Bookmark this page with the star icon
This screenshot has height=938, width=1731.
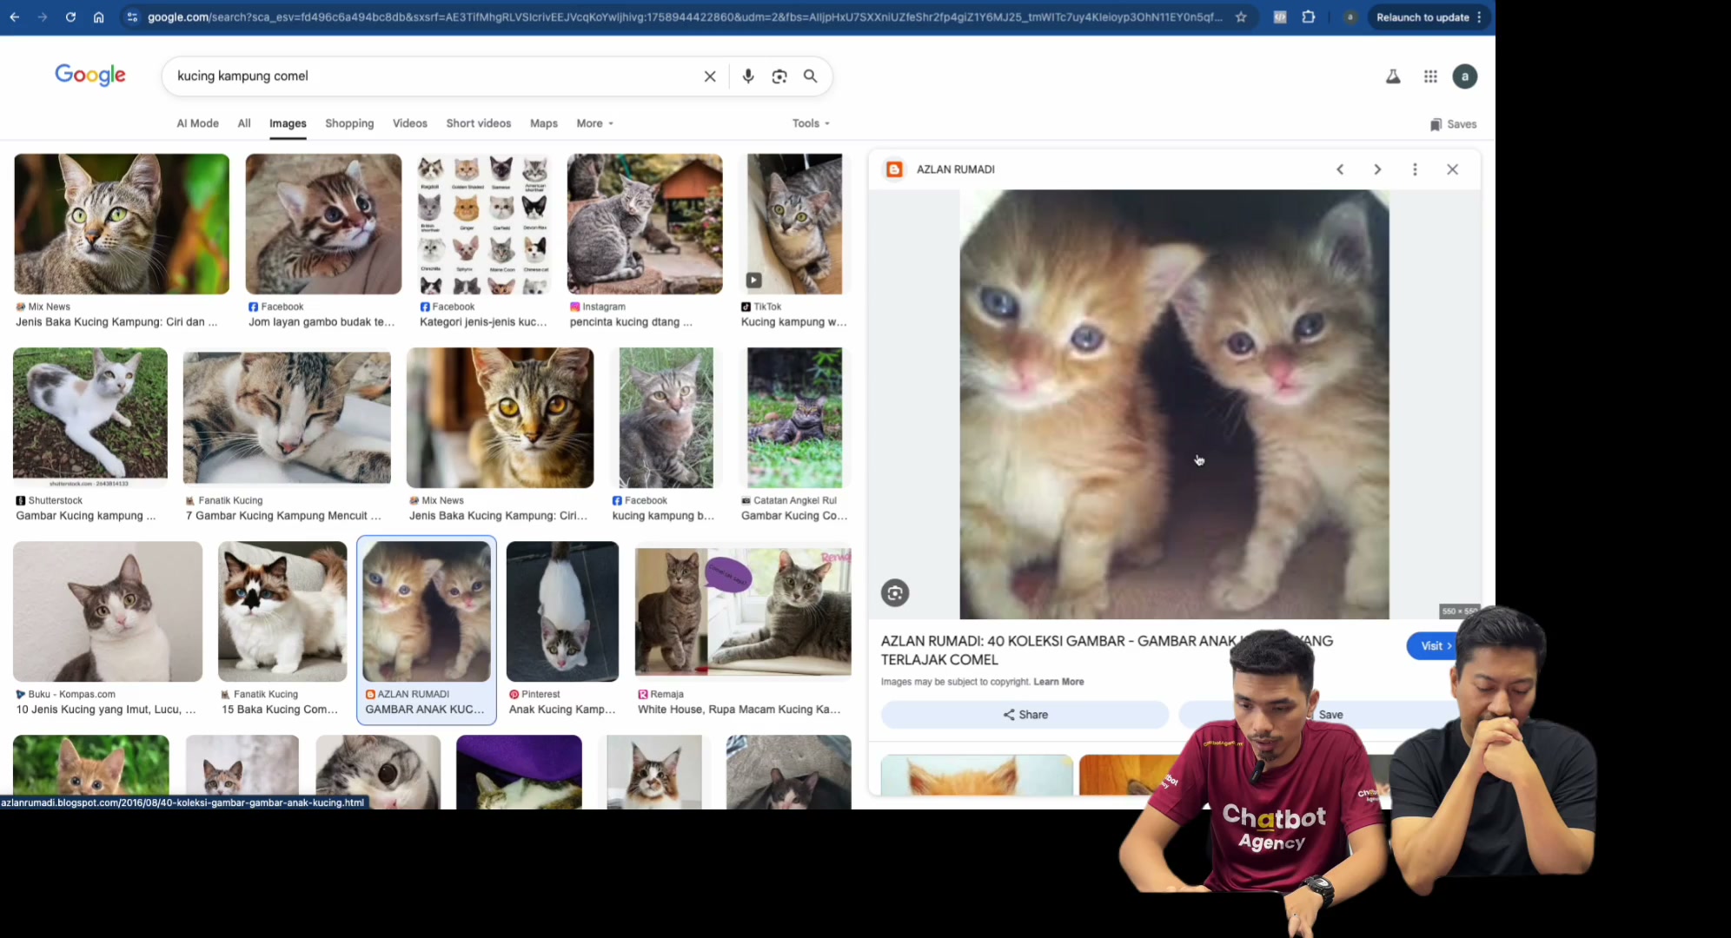click(1241, 17)
